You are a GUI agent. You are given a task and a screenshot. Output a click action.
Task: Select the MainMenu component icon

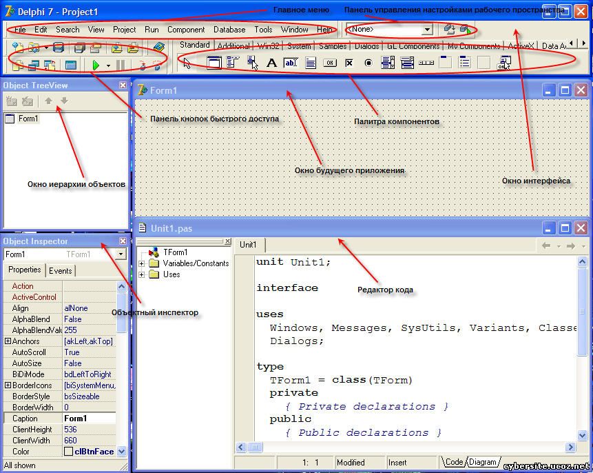pyautogui.click(x=233, y=63)
